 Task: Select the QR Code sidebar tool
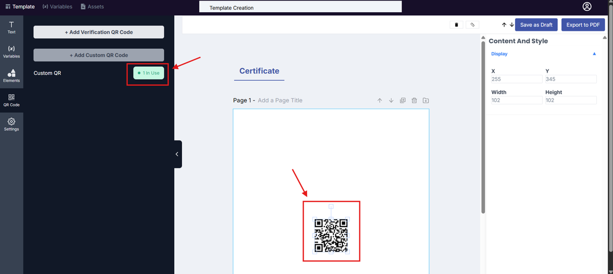coord(11,100)
